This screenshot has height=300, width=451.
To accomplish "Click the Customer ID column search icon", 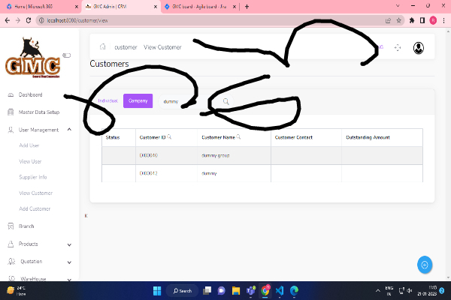I will 169,137.
